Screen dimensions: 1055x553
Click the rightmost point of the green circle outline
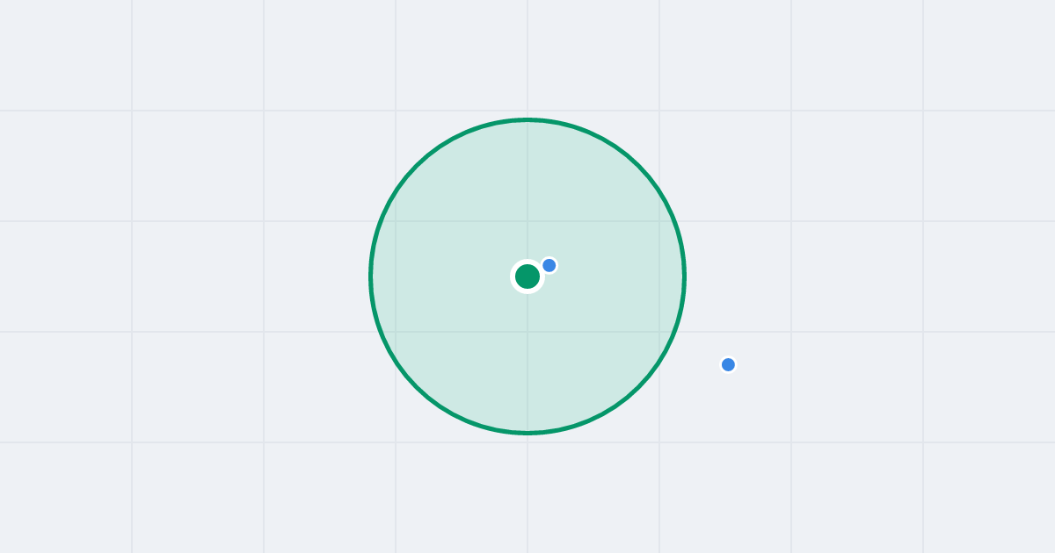coord(685,276)
